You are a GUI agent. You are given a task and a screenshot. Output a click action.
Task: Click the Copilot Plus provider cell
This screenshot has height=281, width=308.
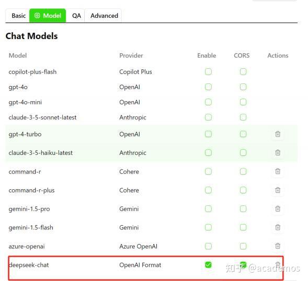135,72
